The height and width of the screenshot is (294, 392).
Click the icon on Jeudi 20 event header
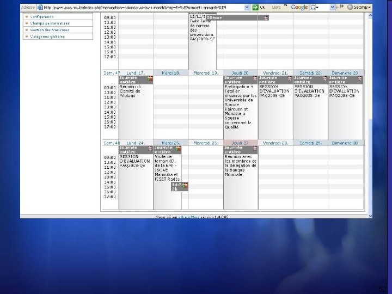[x=255, y=78]
